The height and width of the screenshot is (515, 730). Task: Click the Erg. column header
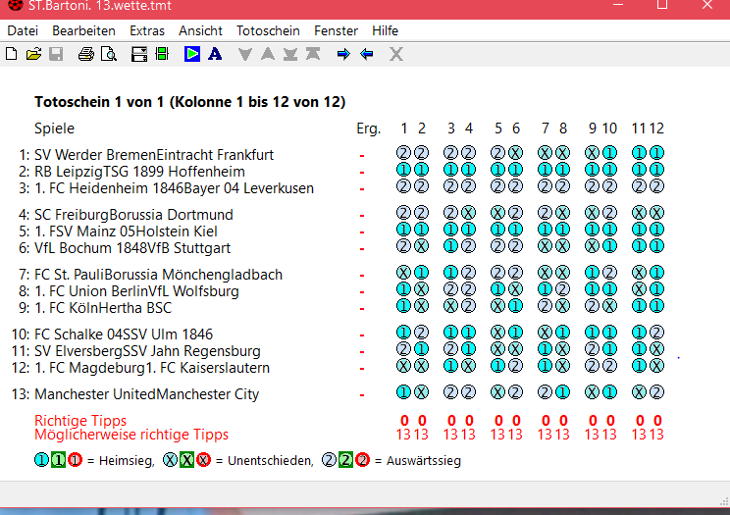tap(369, 129)
